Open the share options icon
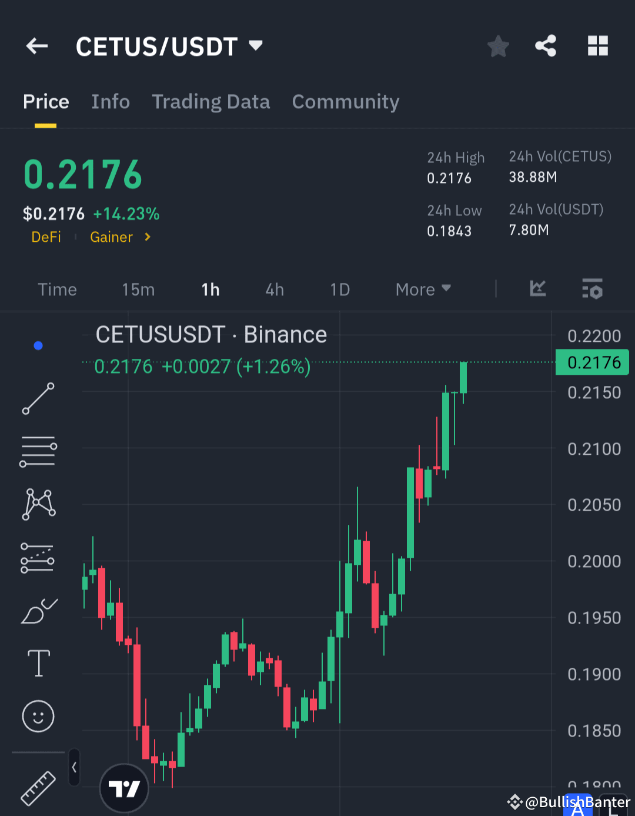635x816 pixels. [x=545, y=46]
